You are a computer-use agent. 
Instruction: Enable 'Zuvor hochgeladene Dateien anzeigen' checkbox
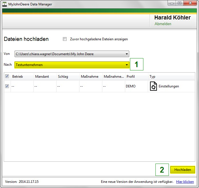point(65,39)
